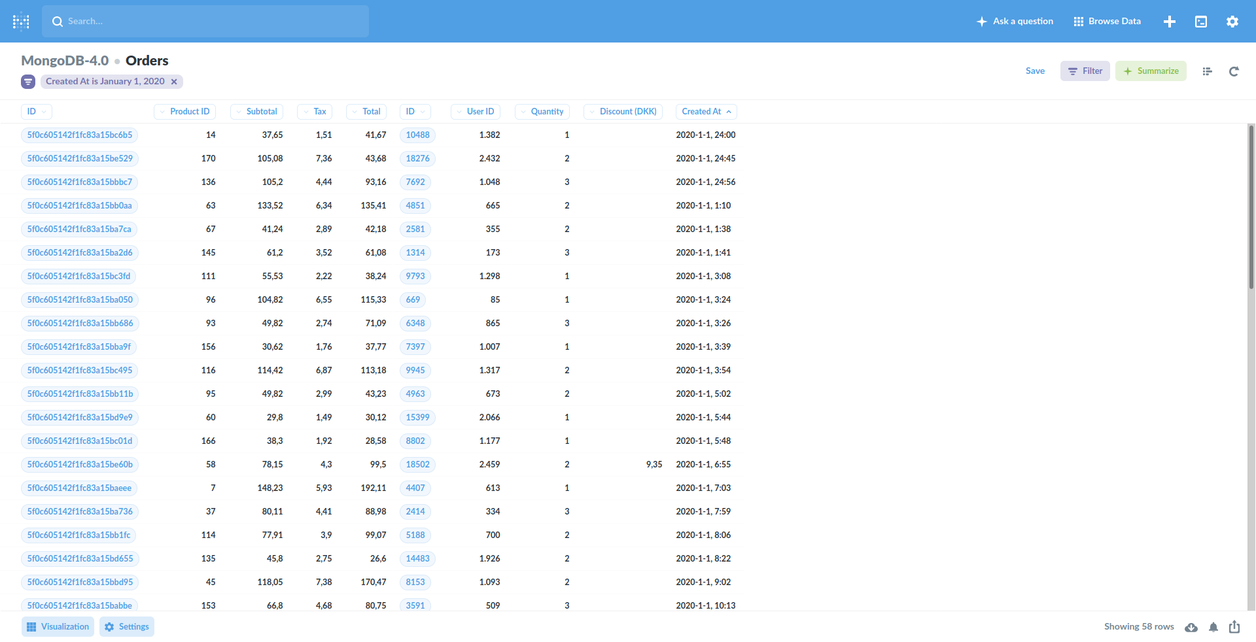Open Metabase home via the logo icon
This screenshot has width=1256, height=642.
(x=21, y=21)
